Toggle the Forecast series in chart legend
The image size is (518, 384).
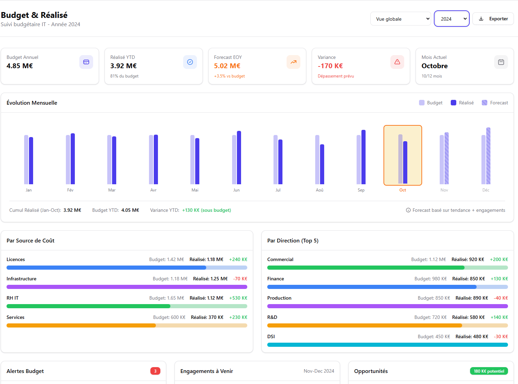495,103
